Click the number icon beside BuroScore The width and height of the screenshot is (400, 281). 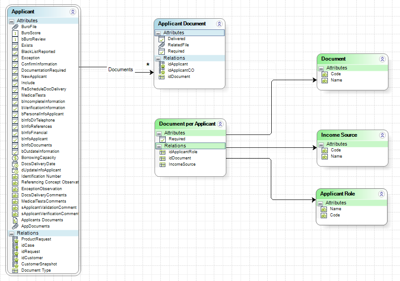tap(15, 33)
